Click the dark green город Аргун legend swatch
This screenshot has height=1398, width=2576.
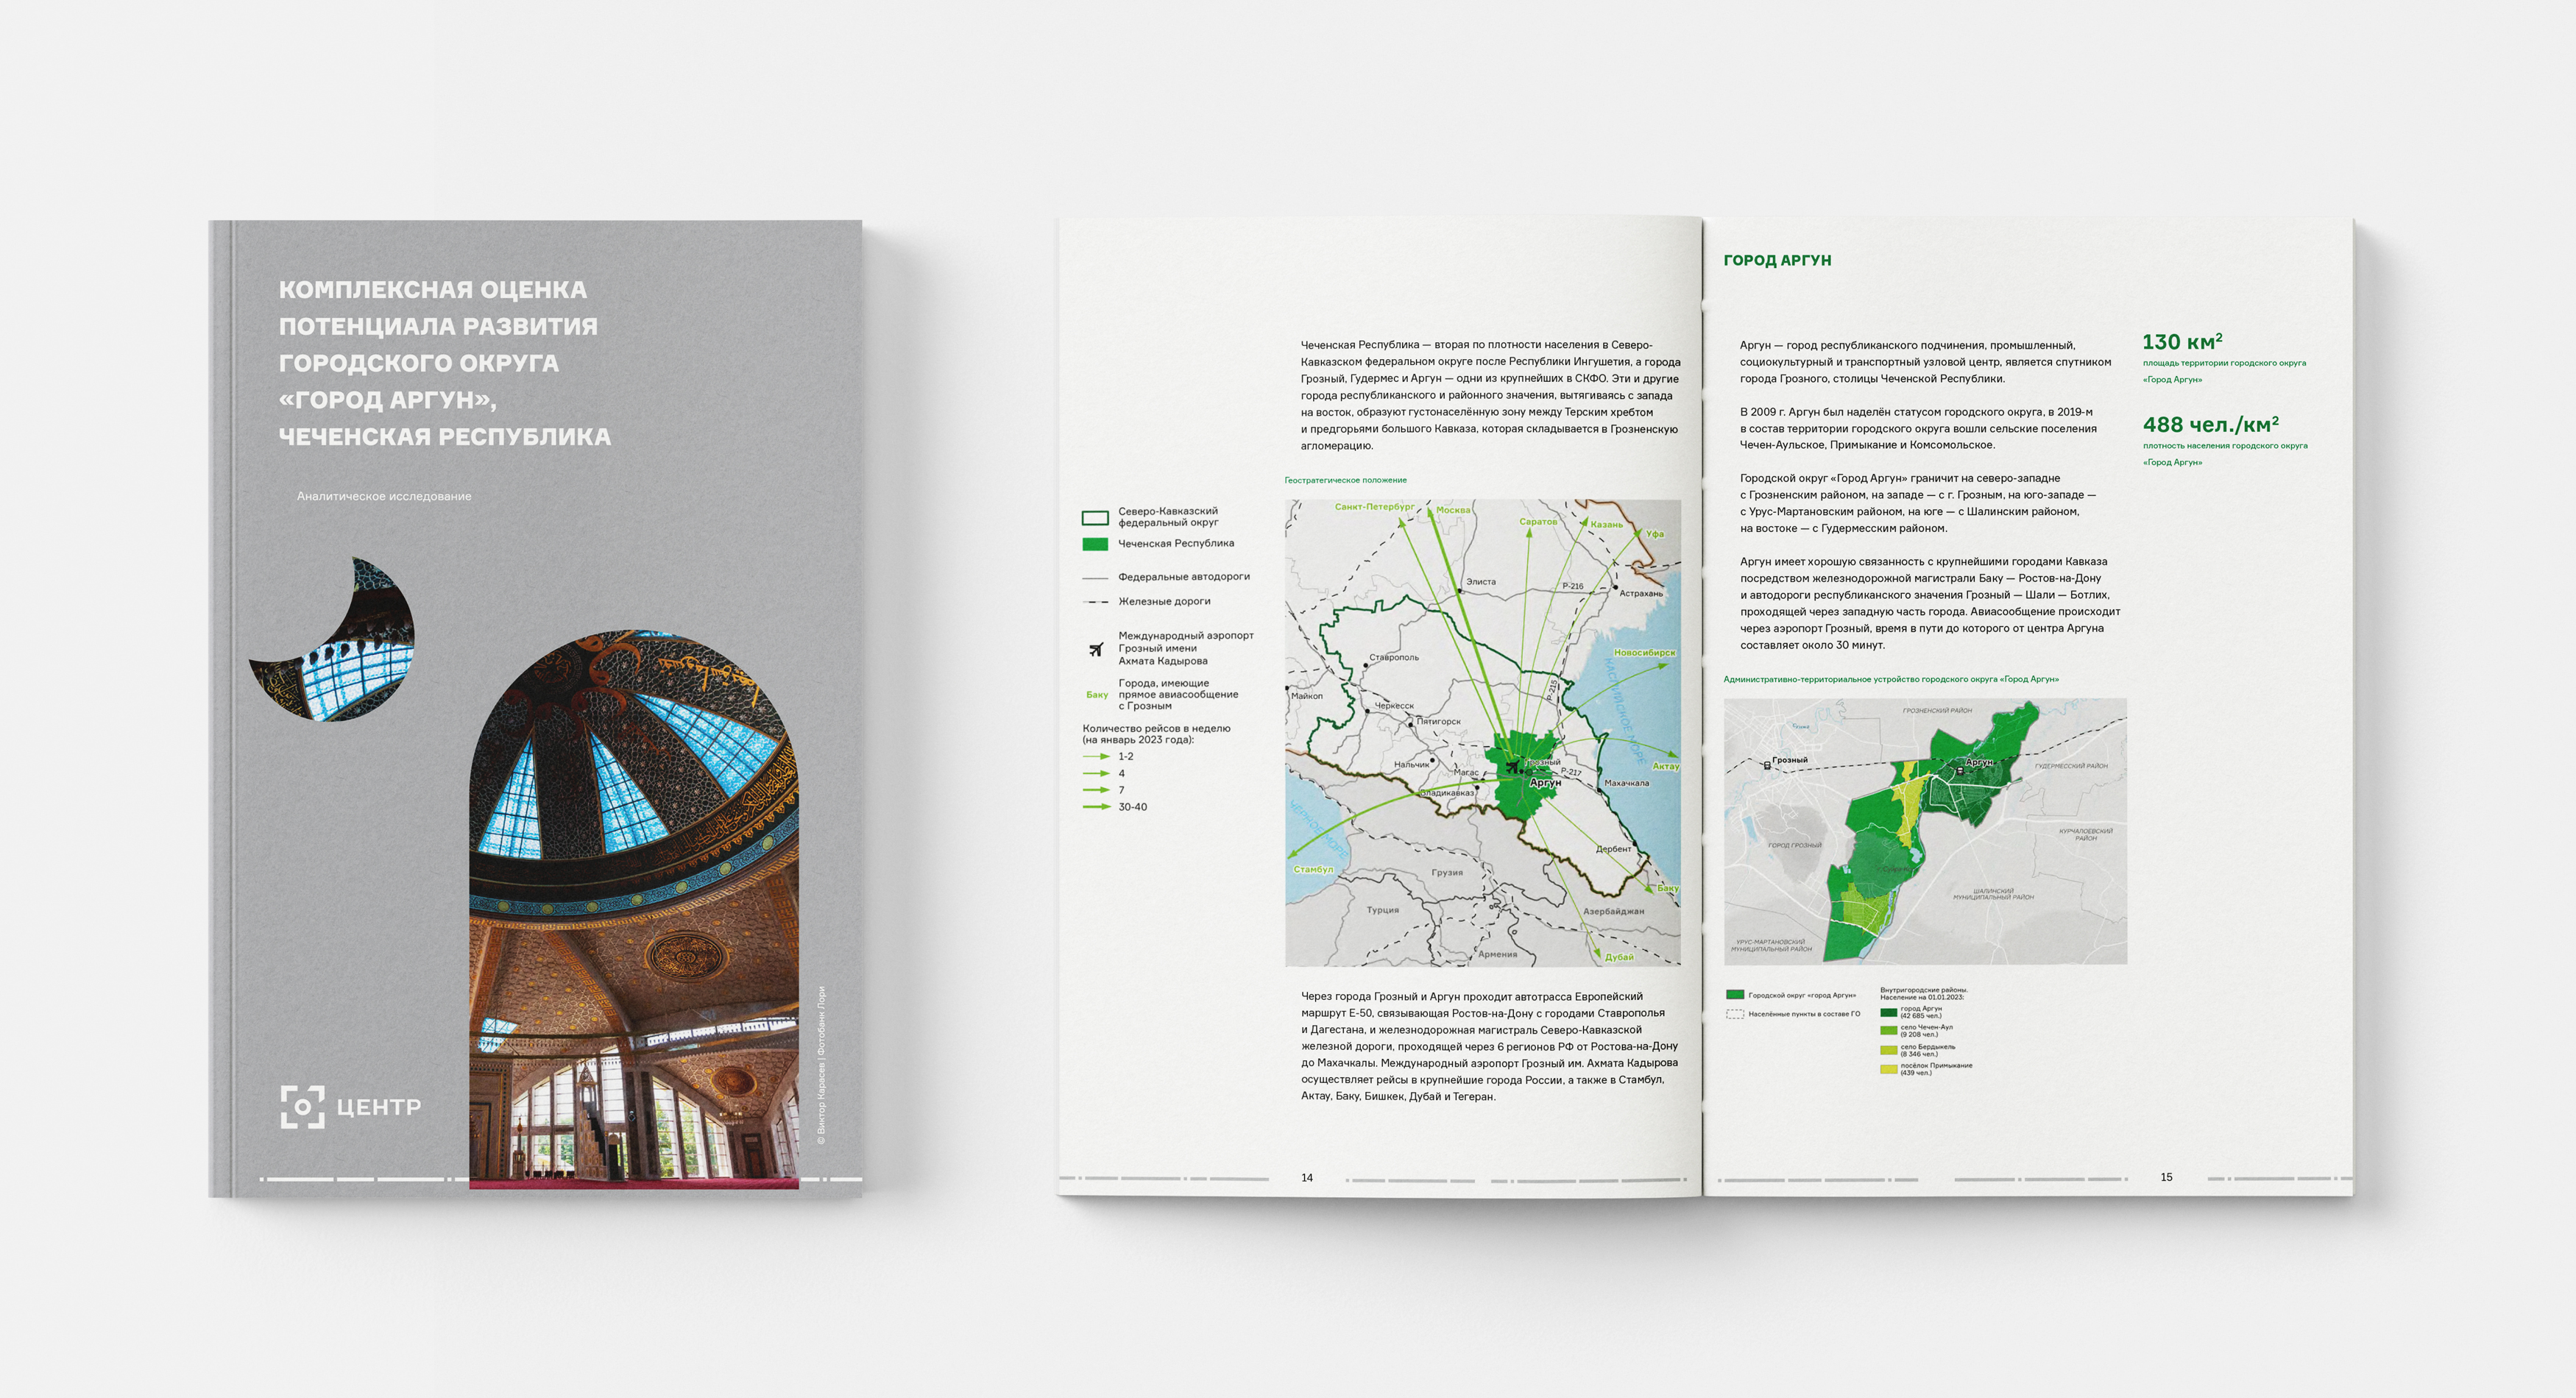pos(1888,1012)
